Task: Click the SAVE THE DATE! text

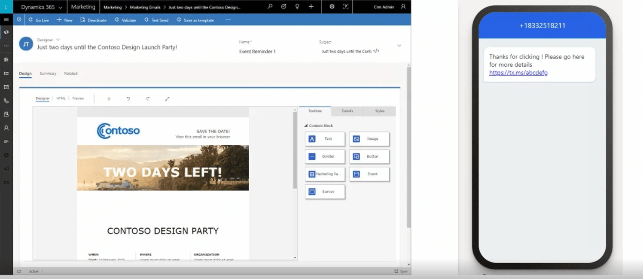Action: 213,131
